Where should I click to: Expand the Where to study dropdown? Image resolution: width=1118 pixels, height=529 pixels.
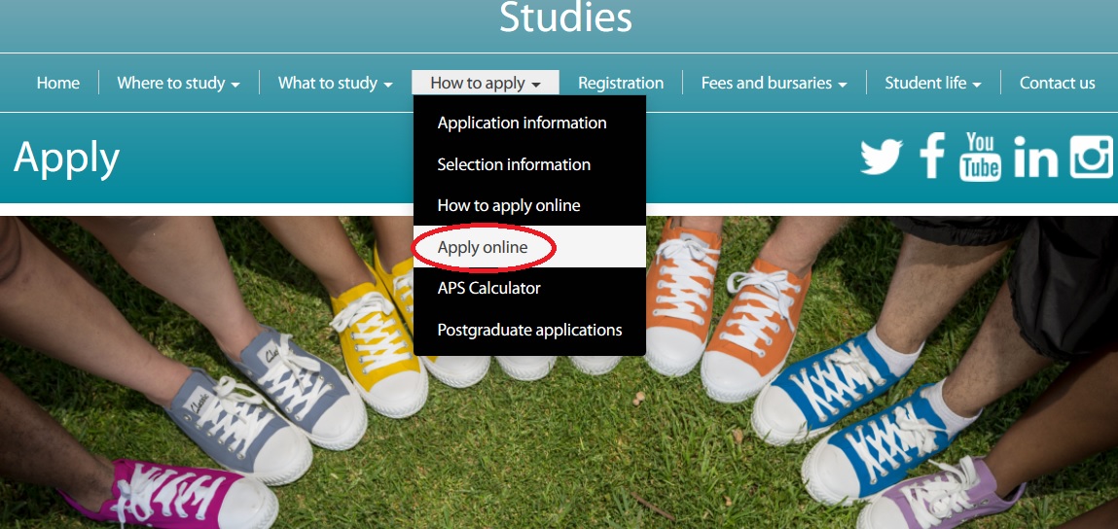(178, 84)
